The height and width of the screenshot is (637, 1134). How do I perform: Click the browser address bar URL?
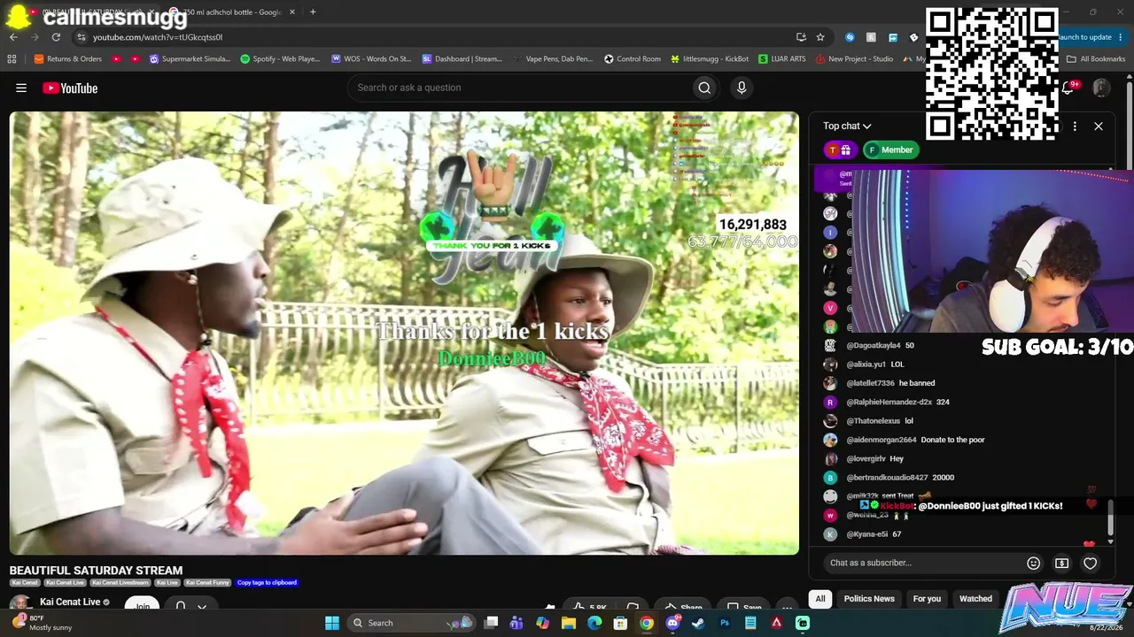click(158, 37)
